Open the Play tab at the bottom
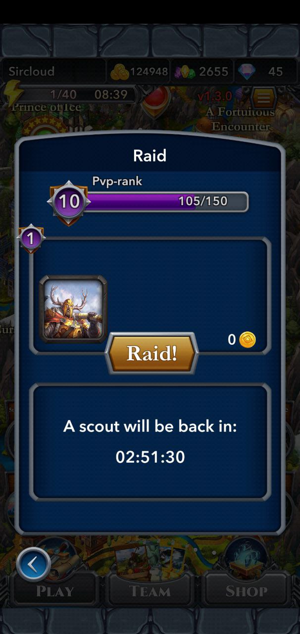This screenshot has width=300, height=634. click(x=55, y=590)
